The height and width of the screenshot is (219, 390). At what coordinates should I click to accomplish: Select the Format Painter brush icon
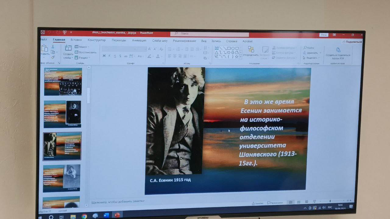point(53,57)
